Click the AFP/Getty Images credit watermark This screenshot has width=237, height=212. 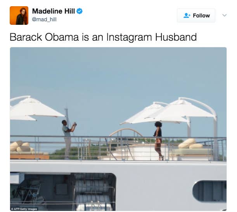24,209
